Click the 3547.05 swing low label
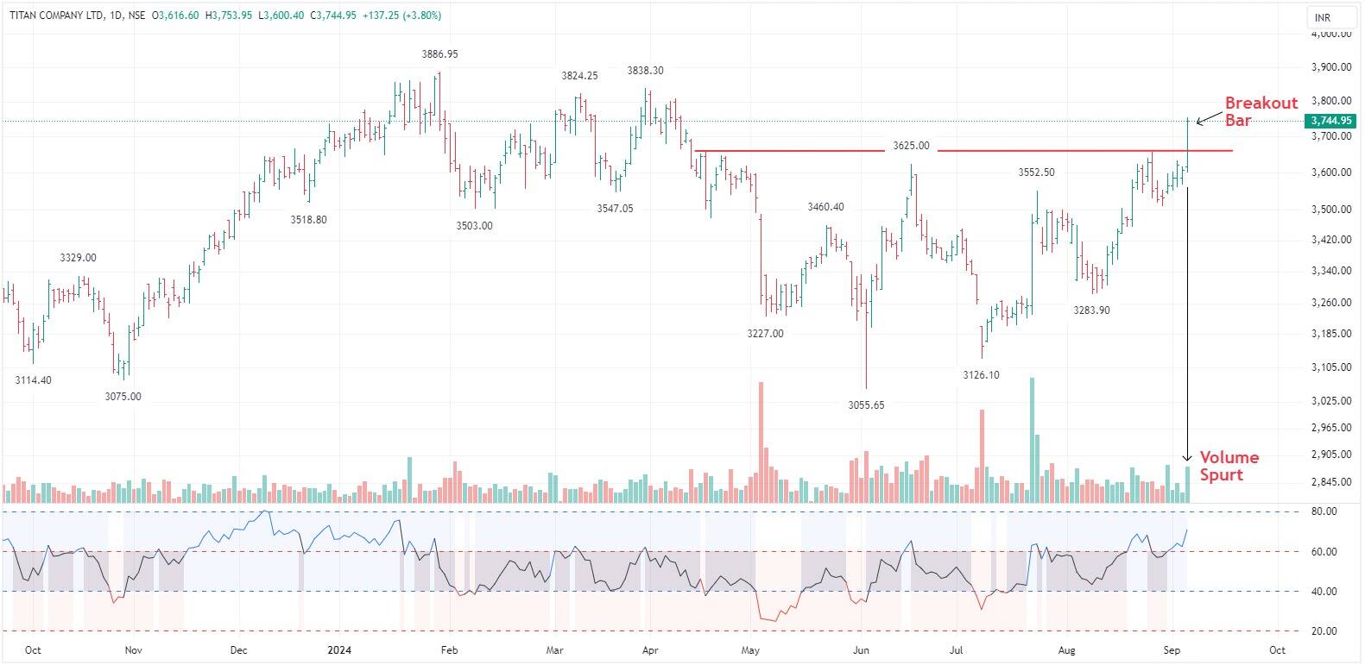This screenshot has width=1365, height=665. point(615,209)
